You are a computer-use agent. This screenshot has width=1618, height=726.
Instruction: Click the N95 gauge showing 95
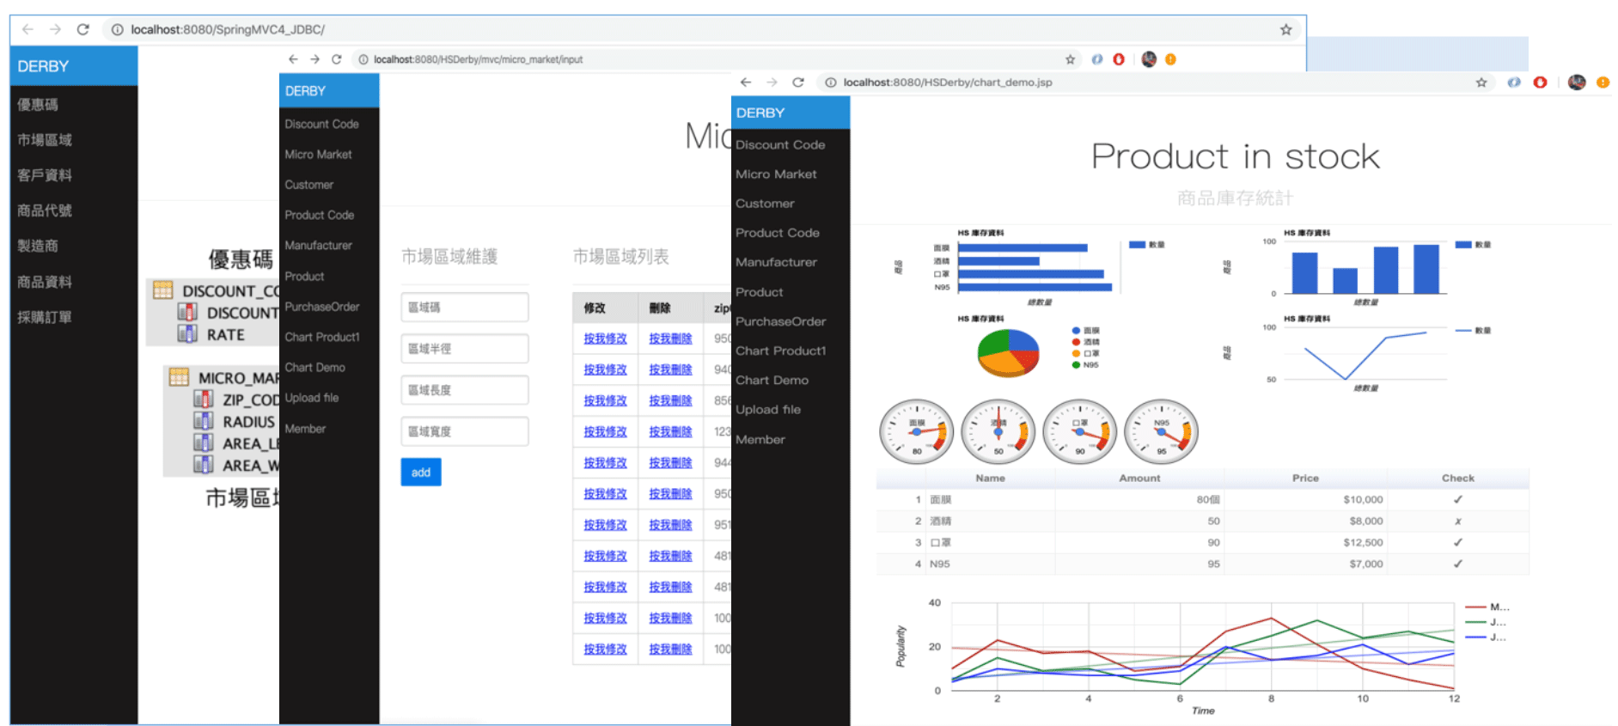click(1161, 431)
